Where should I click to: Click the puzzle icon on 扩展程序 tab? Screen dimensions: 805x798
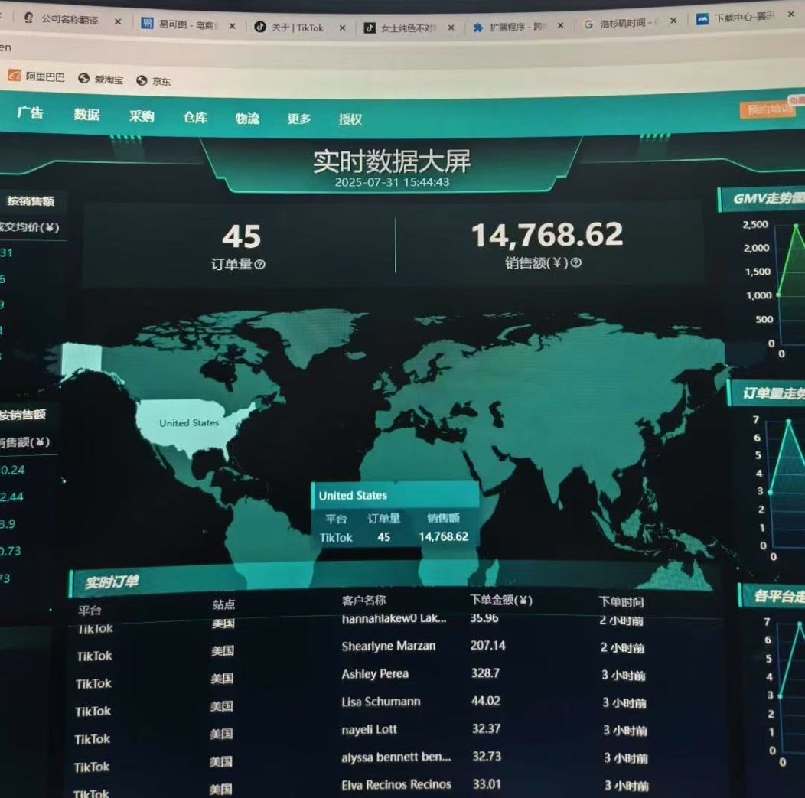(478, 28)
